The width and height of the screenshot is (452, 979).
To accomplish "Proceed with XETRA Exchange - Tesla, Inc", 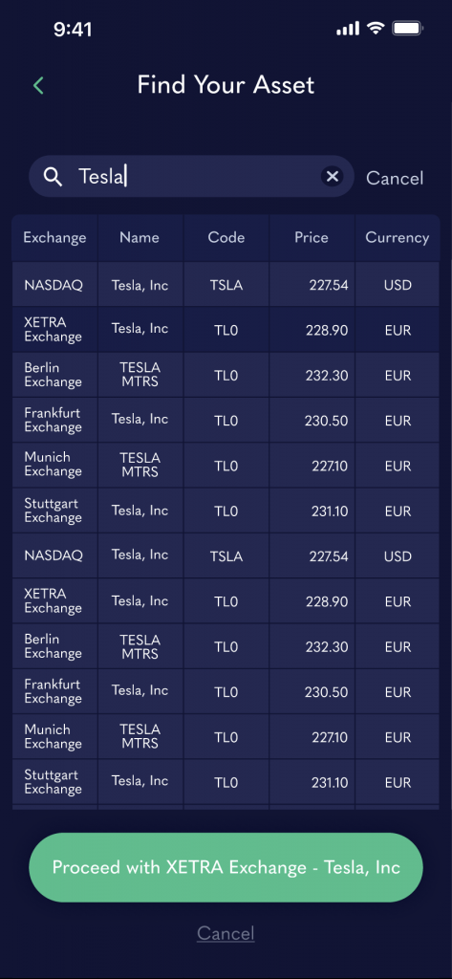I will coord(226,867).
